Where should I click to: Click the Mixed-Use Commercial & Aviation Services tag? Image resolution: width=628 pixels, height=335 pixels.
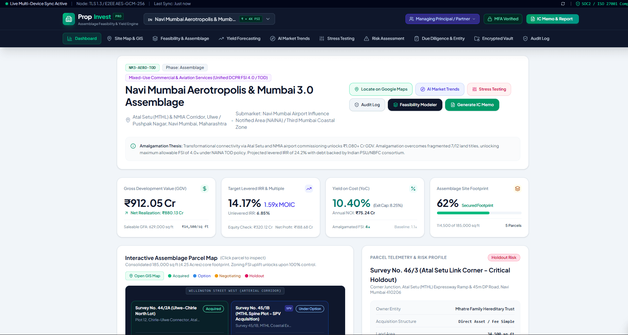click(x=198, y=78)
